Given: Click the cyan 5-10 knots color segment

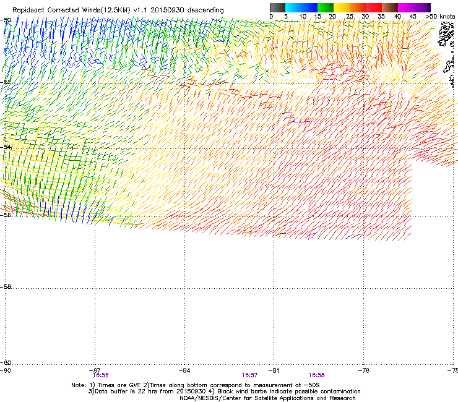Looking at the screenshot, I should (293, 7).
